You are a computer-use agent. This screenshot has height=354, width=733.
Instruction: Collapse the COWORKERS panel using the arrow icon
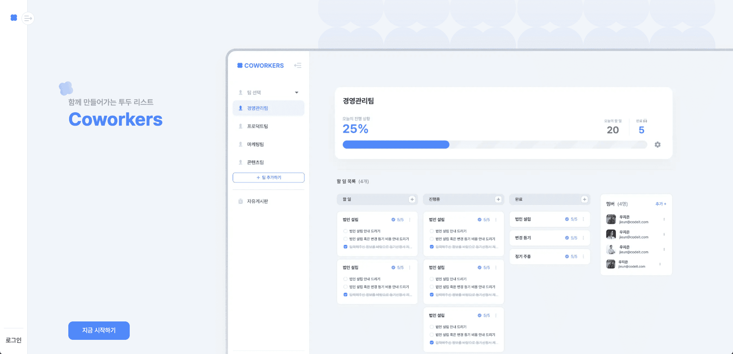(x=297, y=66)
